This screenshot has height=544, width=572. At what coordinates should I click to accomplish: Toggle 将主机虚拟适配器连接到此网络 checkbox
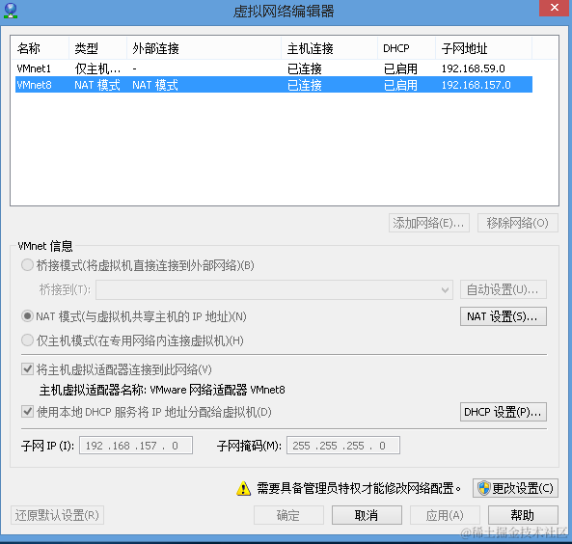pos(27,369)
